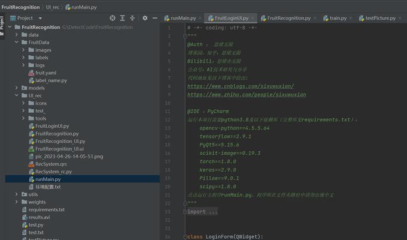Click the collapse all icon in Project toolbar
Viewport: 407px width, 240px height.
[132, 18]
